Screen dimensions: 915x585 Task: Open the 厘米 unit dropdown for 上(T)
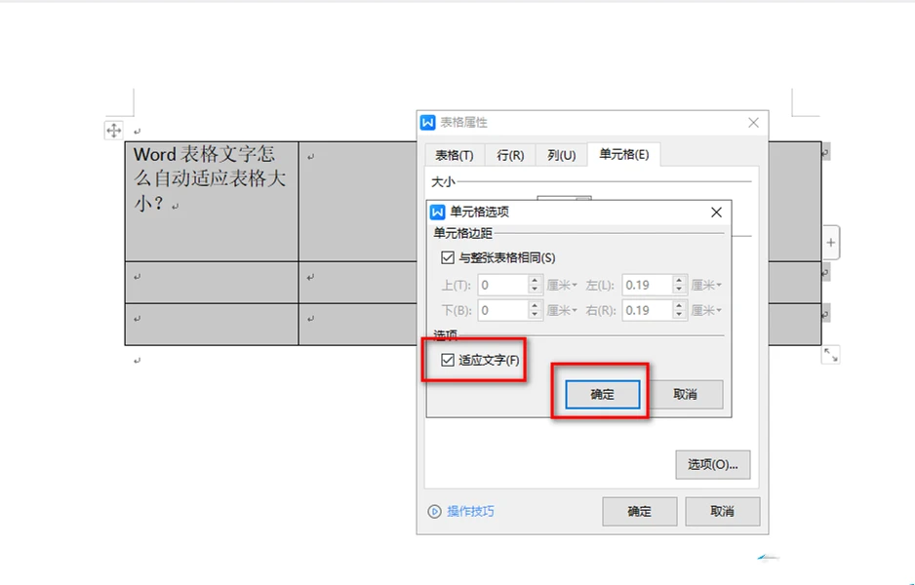click(x=562, y=286)
